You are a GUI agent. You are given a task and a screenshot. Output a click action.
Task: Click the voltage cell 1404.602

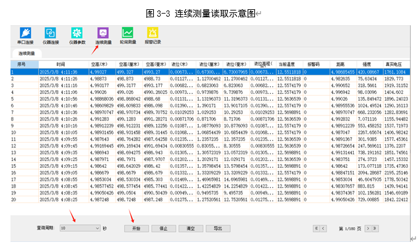pyautogui.click(x=396, y=92)
